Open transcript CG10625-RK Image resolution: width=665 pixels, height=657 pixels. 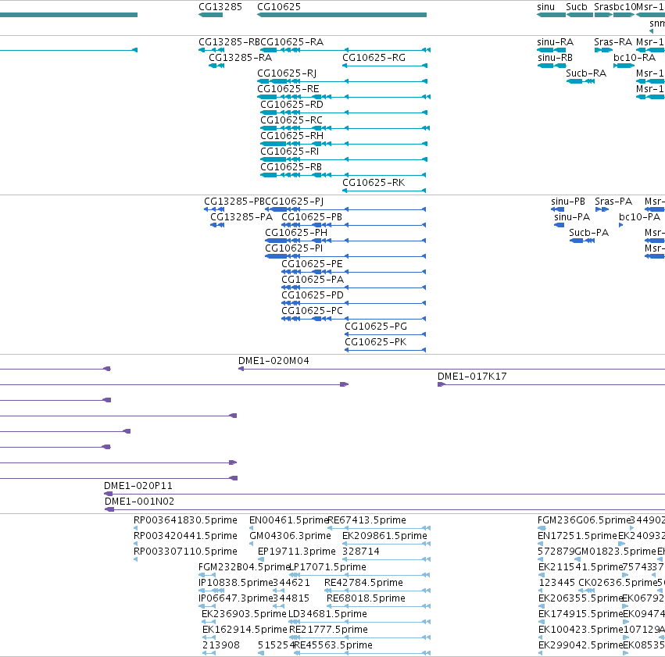coord(374,183)
